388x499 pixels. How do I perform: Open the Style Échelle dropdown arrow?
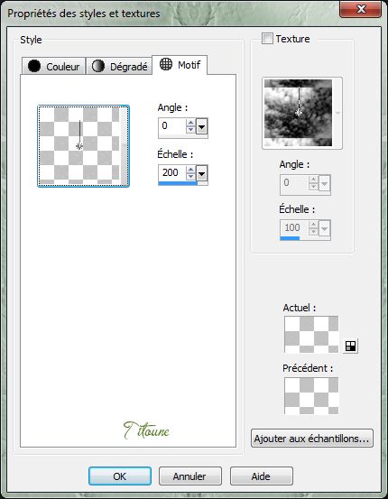(202, 173)
